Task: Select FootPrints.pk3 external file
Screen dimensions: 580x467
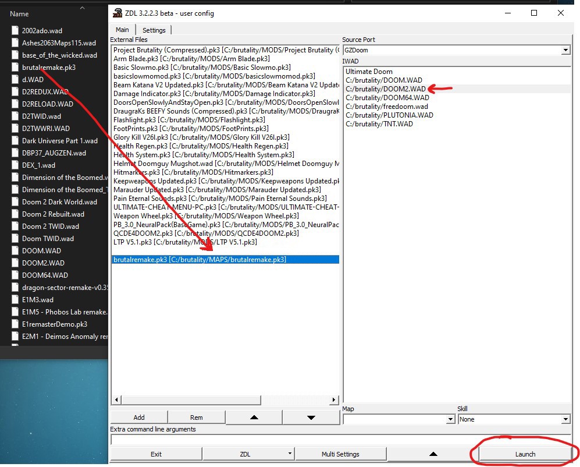Action: click(225, 129)
